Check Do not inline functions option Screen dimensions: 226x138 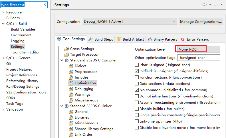pyautogui.click(x=137, y=96)
